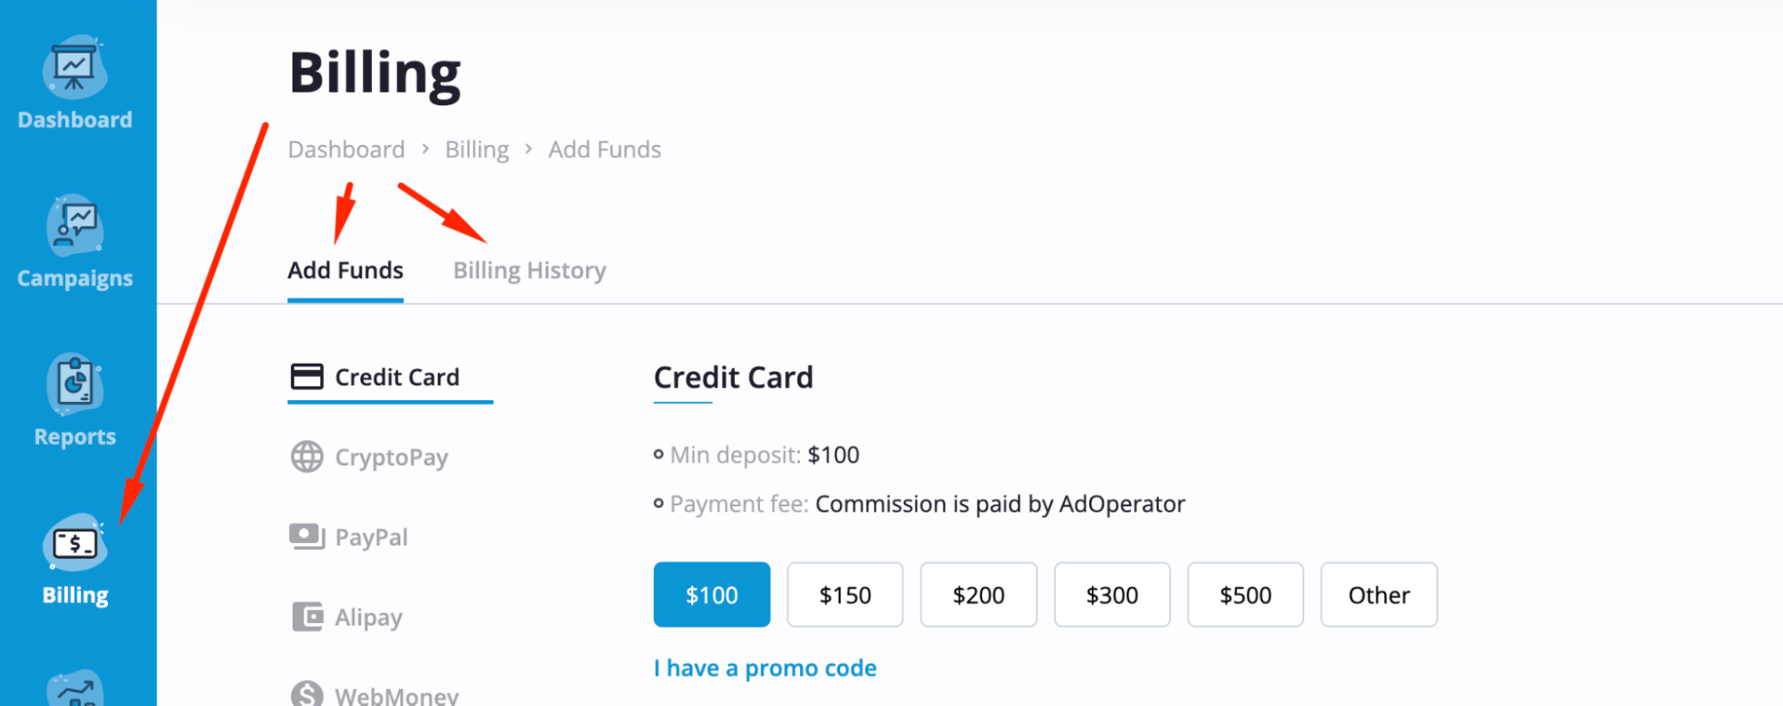Click the credit card icon in payment methods
The image size is (1783, 706).
pyautogui.click(x=307, y=377)
